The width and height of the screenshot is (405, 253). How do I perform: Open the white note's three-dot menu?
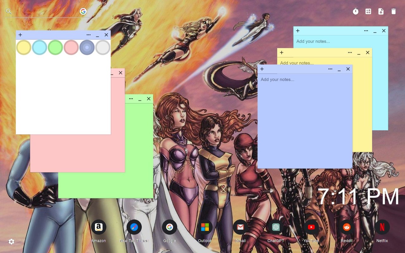89,35
